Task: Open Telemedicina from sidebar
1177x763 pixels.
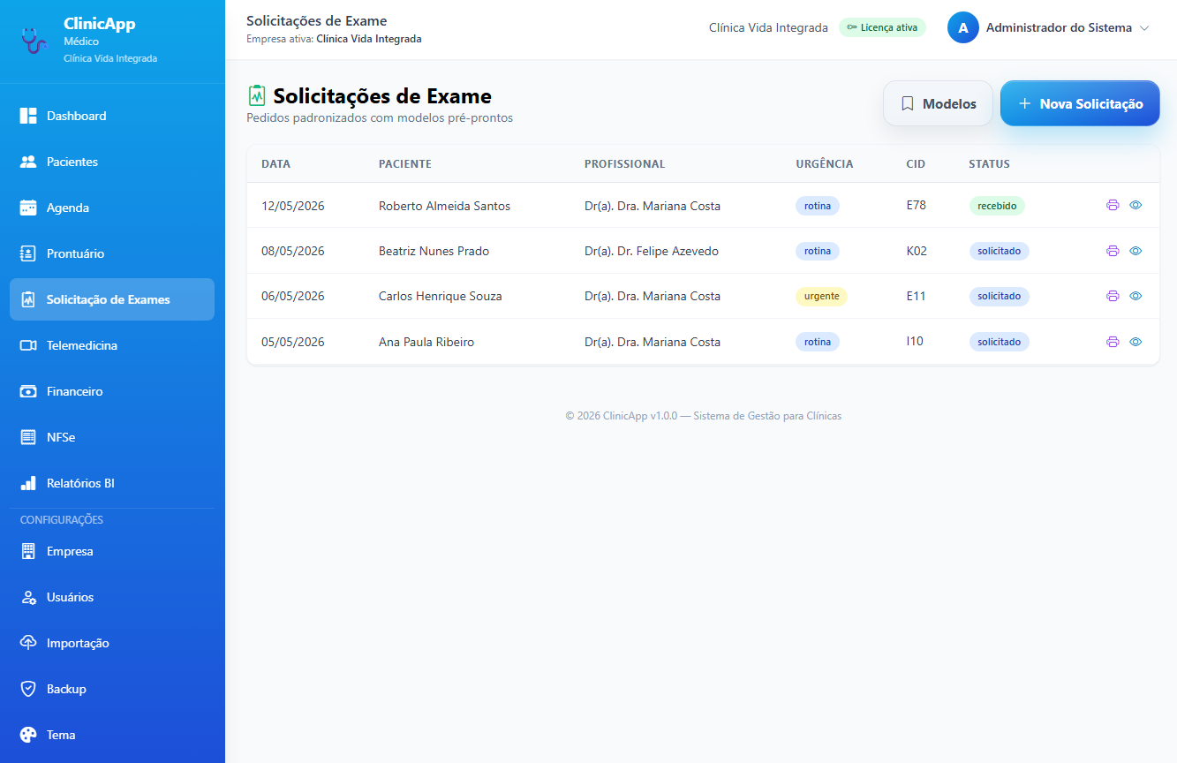Action: [112, 345]
